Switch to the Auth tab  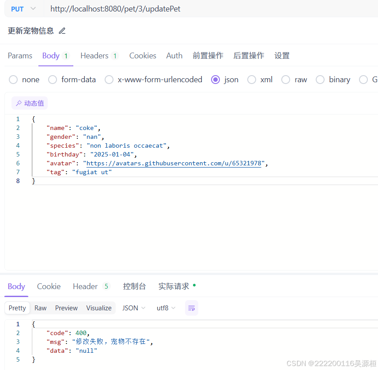[174, 56]
